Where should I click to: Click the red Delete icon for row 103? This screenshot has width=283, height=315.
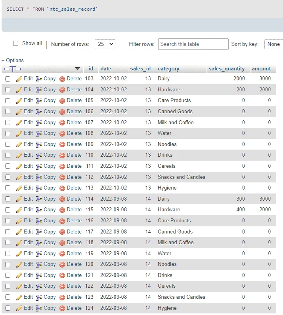pyautogui.click(x=62, y=79)
